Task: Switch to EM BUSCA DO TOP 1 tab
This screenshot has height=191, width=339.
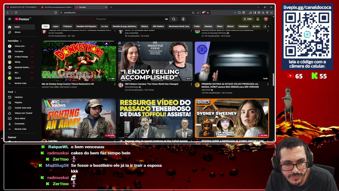Action: [x=22, y=7]
